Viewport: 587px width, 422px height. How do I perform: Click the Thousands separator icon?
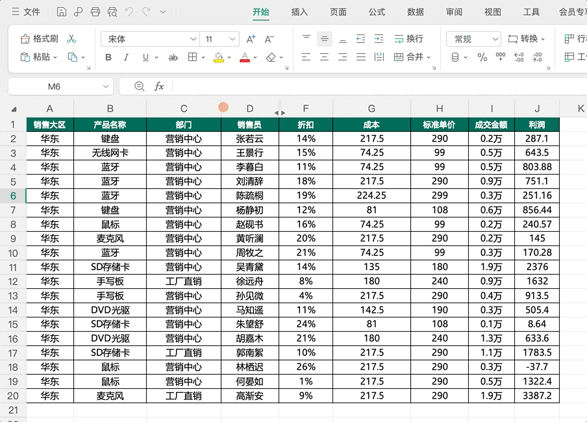501,57
